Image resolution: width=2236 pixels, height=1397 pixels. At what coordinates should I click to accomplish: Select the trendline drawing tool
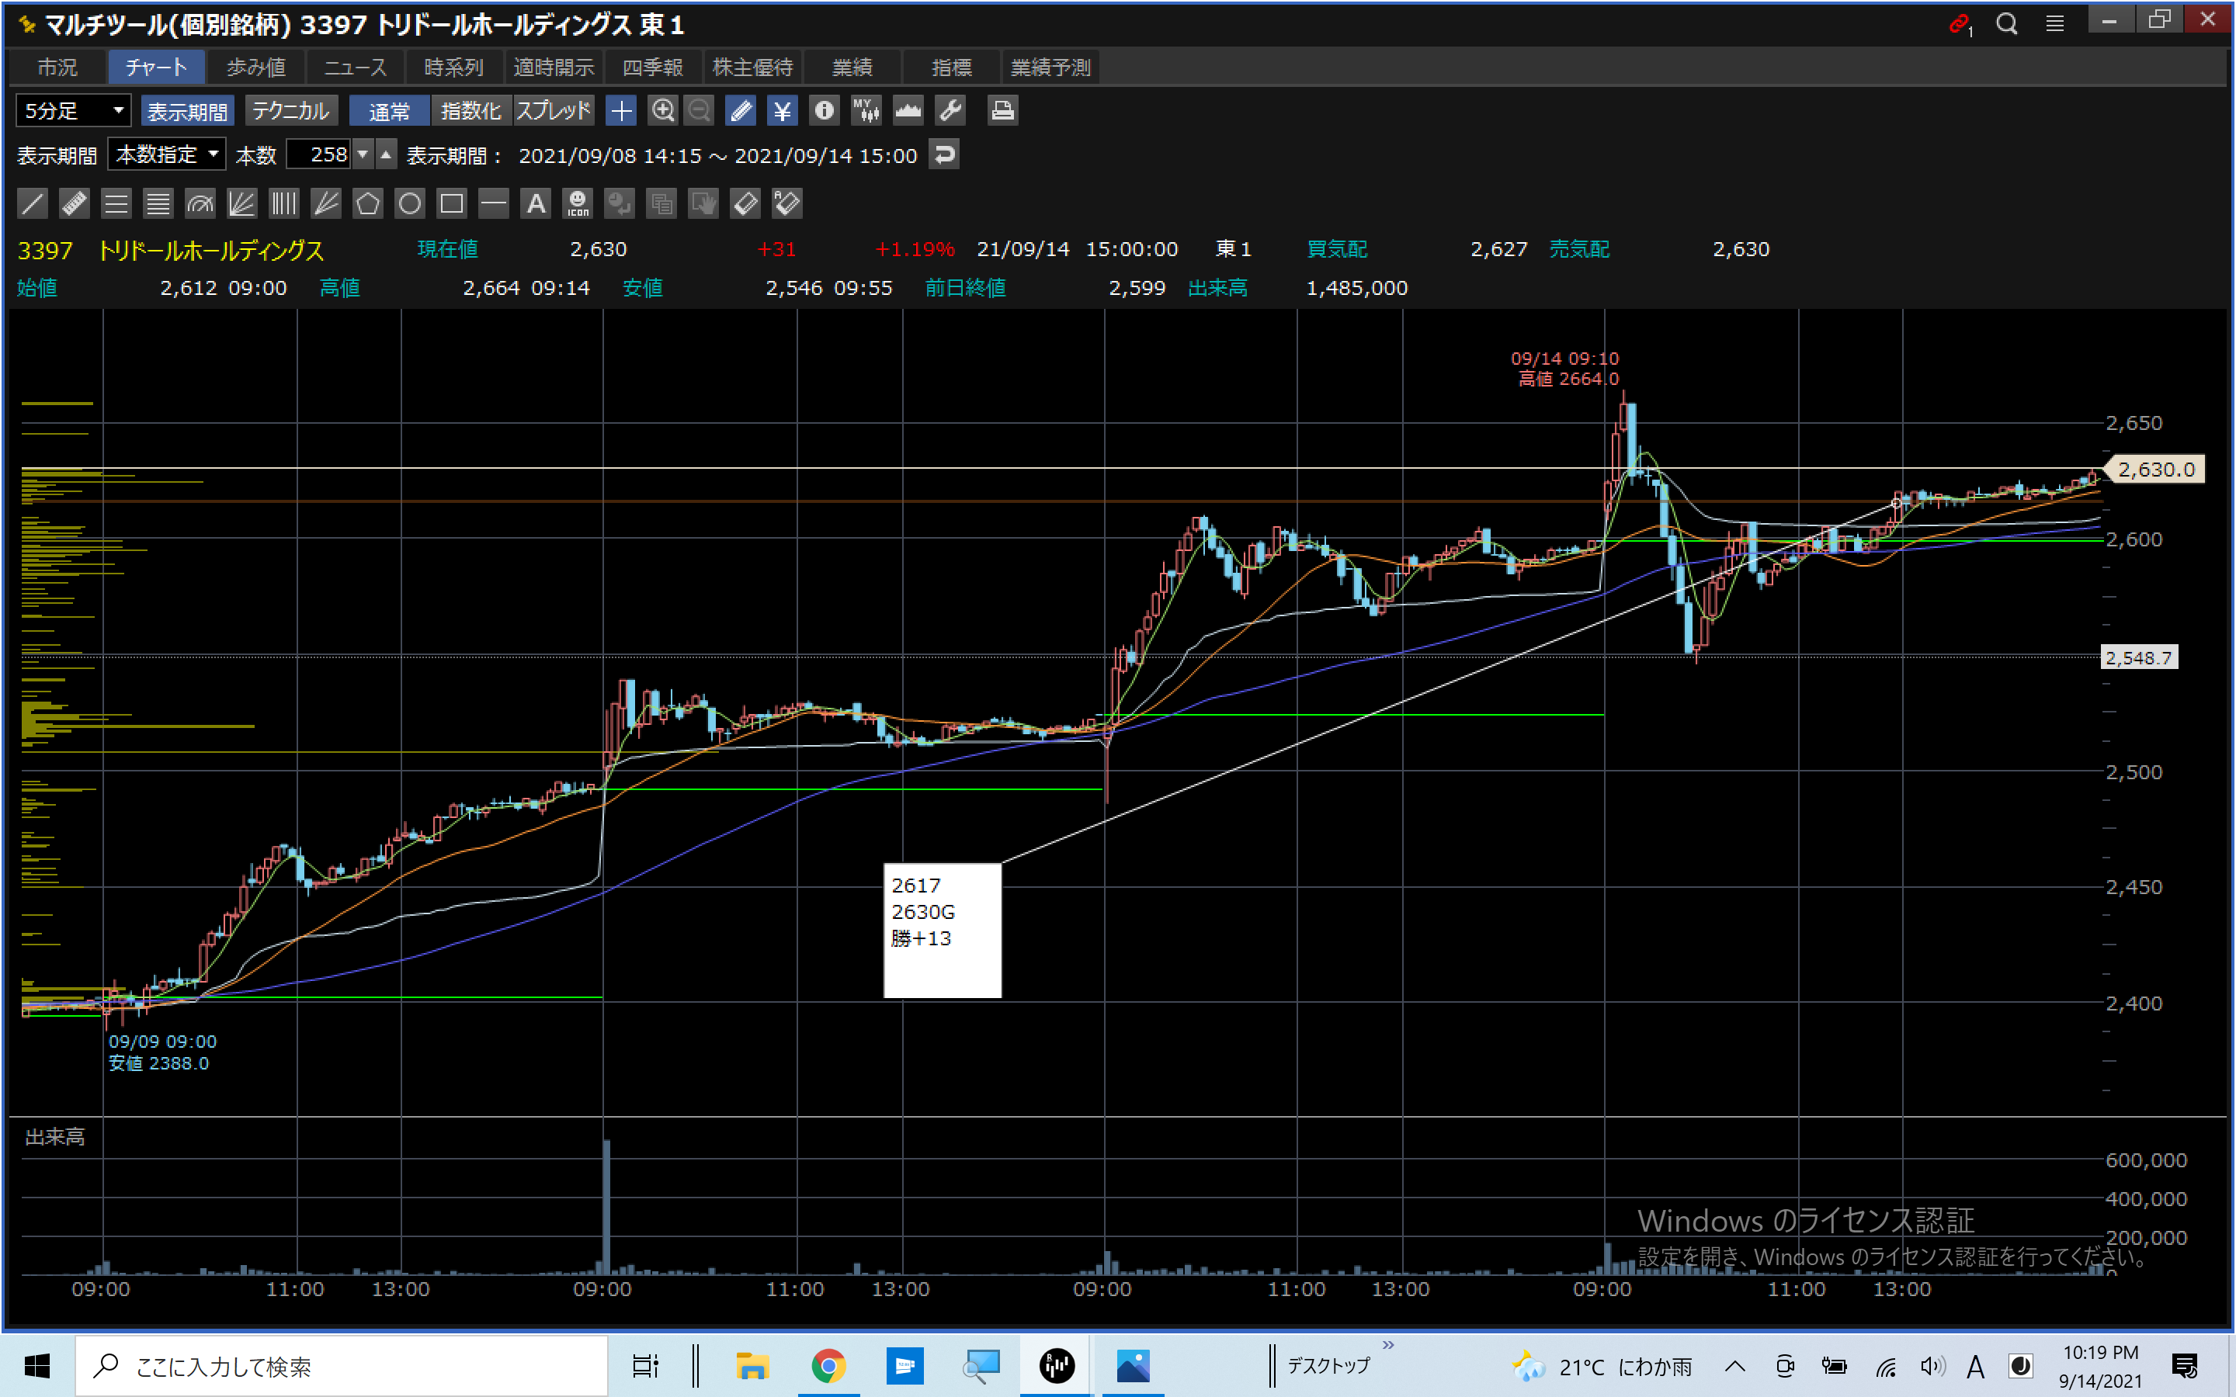[33, 203]
